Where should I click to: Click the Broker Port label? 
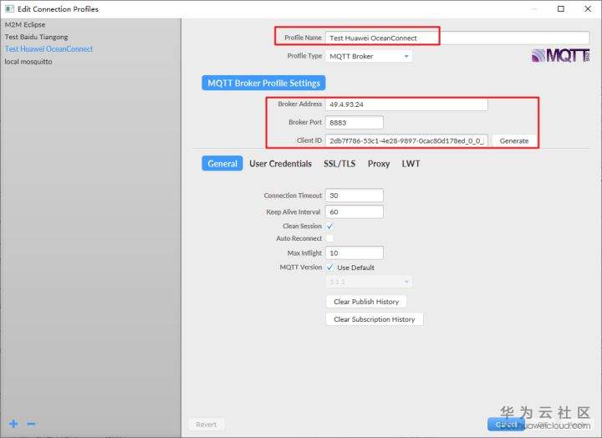[305, 122]
